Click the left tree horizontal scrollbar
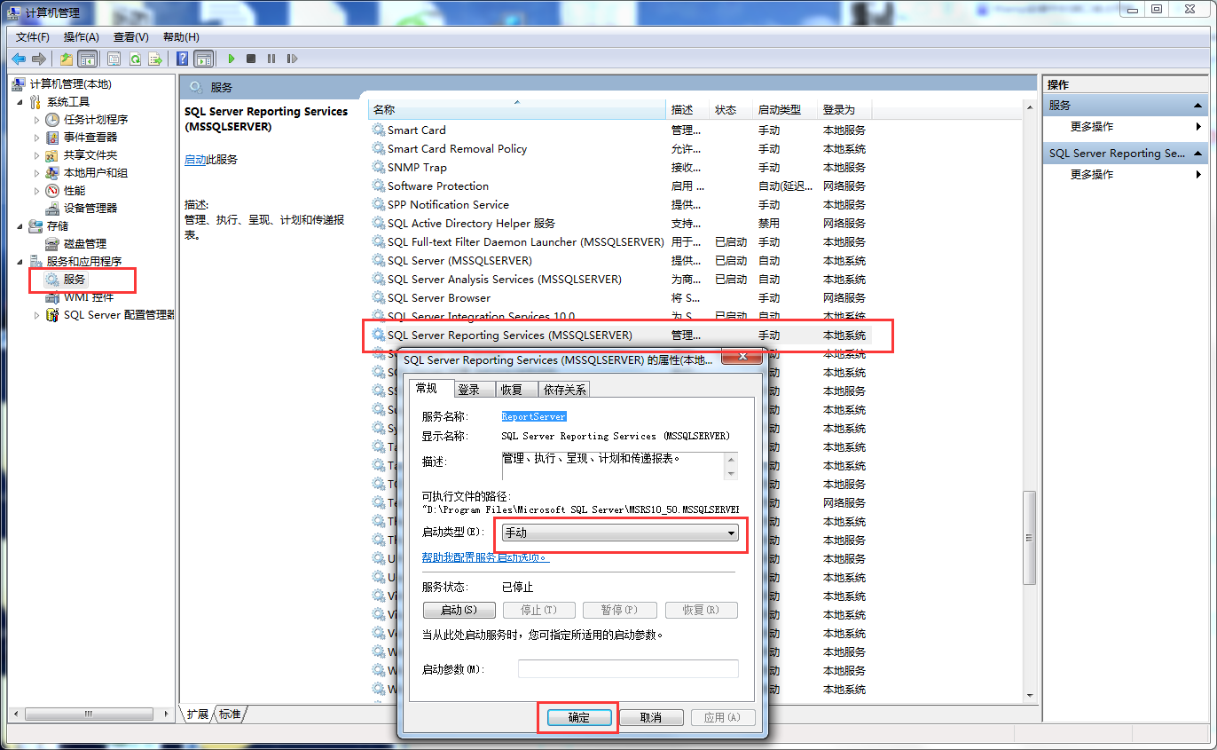This screenshot has height=750, width=1217. (x=89, y=714)
